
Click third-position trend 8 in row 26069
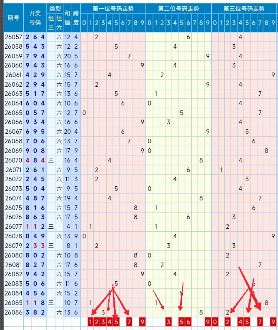click(266, 151)
